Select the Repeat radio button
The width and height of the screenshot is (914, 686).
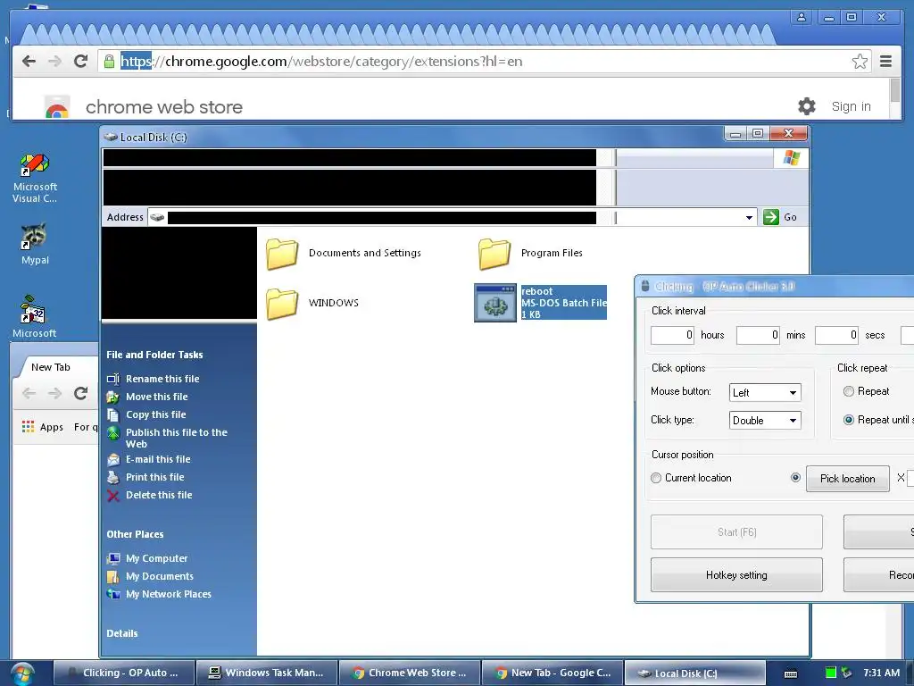coord(849,391)
